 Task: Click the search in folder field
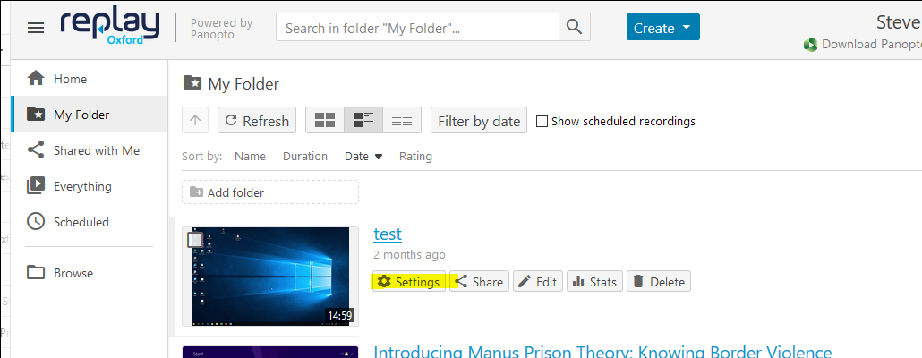(x=417, y=27)
